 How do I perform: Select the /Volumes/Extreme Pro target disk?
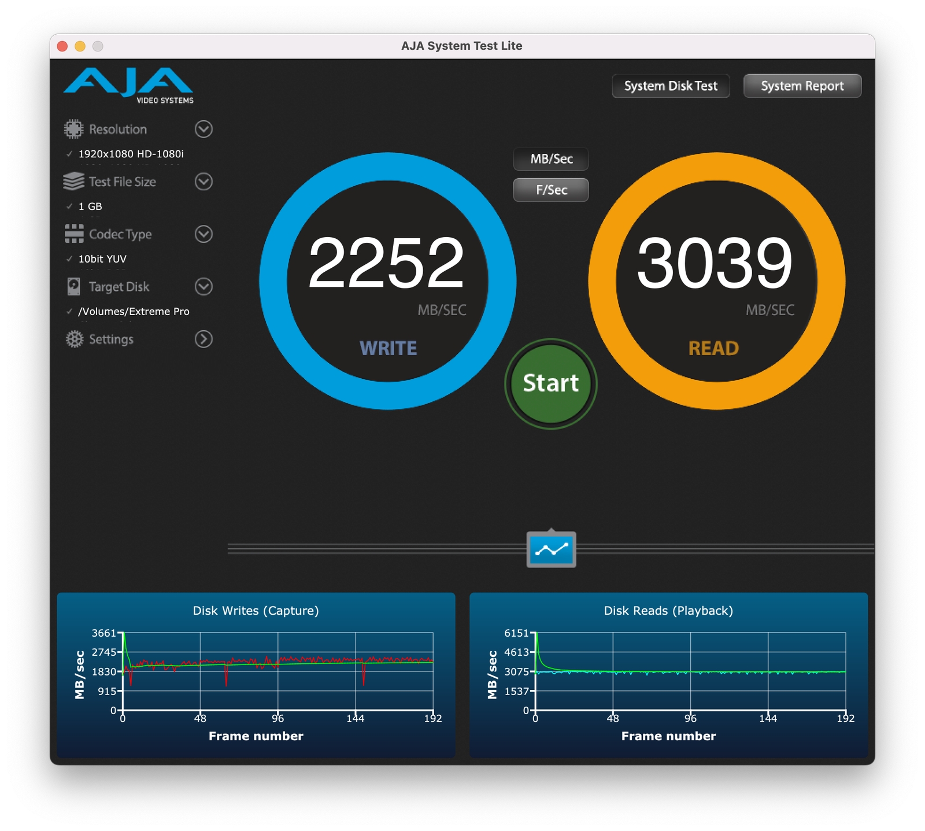pos(134,312)
